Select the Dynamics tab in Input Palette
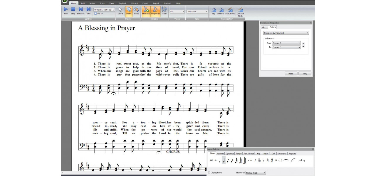 230,153
